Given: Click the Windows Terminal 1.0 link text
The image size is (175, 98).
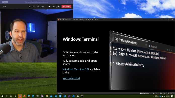Looking at the screenshot, I should pos(76,69).
